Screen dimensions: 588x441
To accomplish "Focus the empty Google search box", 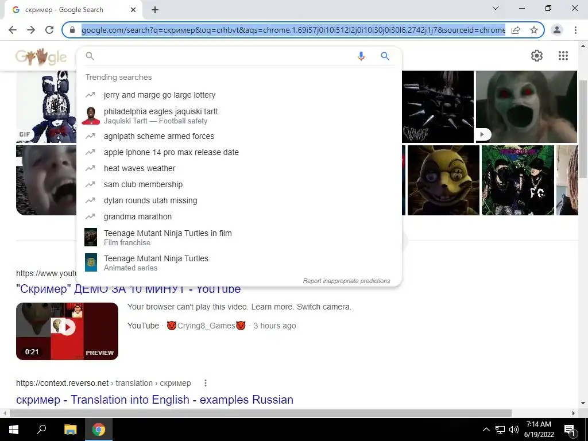I will 225,56.
